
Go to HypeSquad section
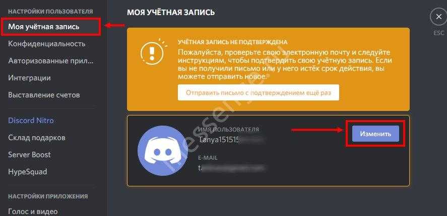(28, 172)
